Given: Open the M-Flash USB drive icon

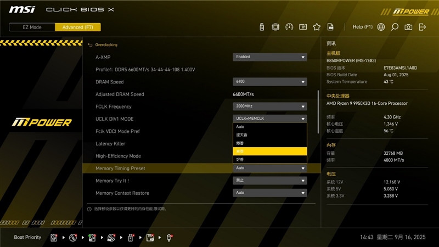Looking at the screenshot, I should pos(262,27).
